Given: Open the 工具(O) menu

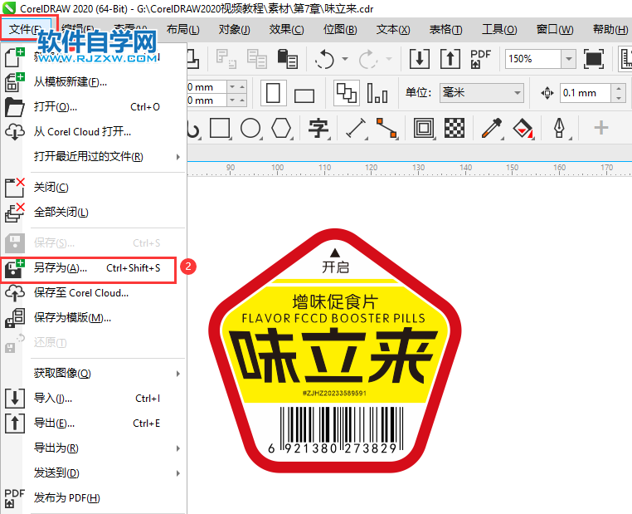Looking at the screenshot, I should (x=499, y=29).
